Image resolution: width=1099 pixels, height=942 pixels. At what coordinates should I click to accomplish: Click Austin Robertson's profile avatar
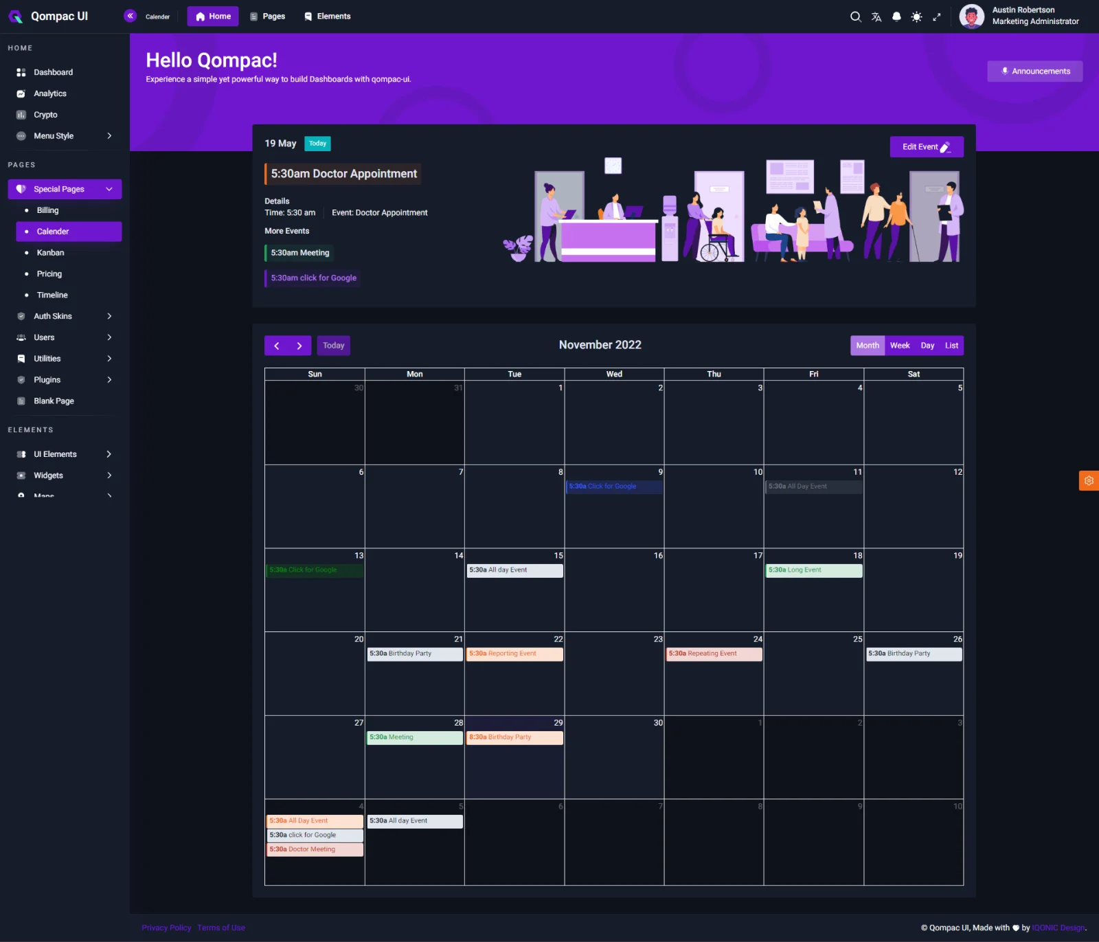[x=971, y=16]
